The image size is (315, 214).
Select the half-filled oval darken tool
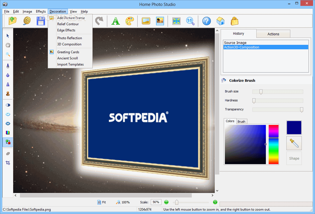pyautogui.click(x=8, y=105)
